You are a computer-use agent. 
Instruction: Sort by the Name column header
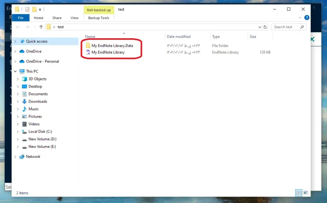click(x=90, y=37)
